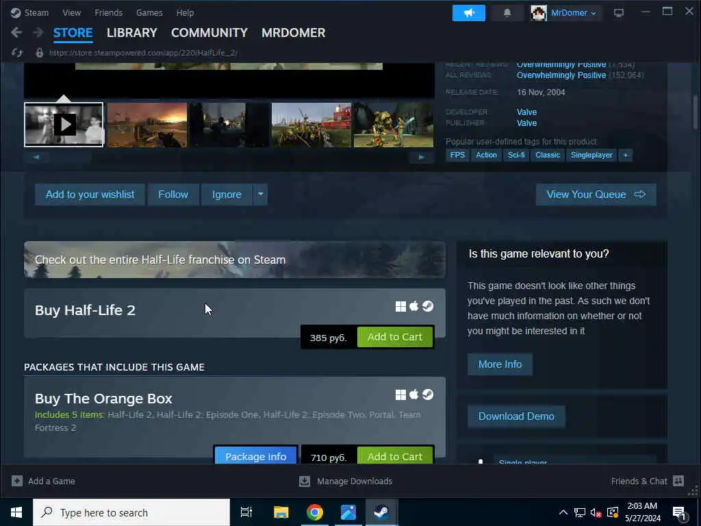Click SteamOS icon on Buy Half-Life 2

(x=428, y=306)
